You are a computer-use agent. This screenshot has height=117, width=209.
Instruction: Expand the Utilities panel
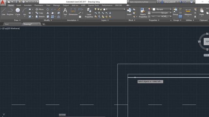click(190, 20)
